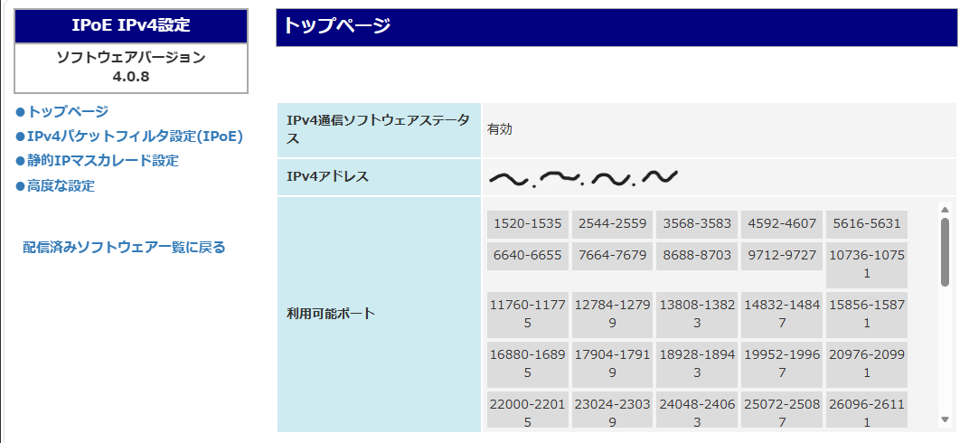This screenshot has width=969, height=443.
Task: Select port range 17904-17919 cell
Action: [x=612, y=364]
